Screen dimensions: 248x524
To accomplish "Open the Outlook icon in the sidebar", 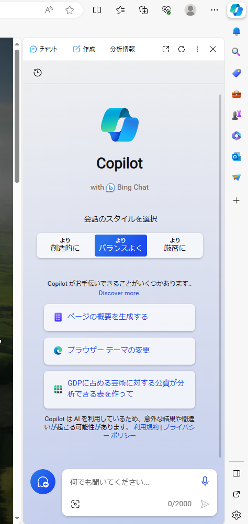I will pos(236,157).
